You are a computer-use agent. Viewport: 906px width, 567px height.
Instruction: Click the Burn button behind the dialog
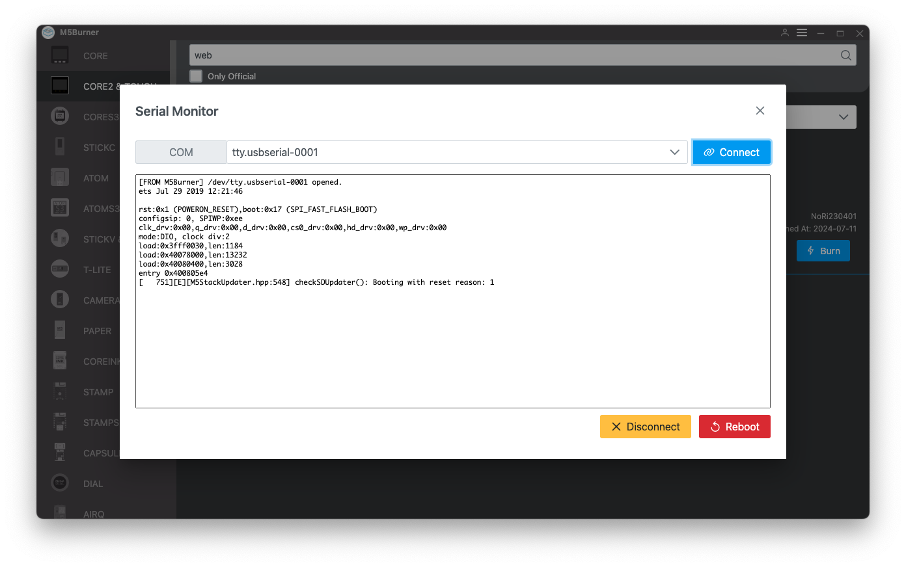pos(823,251)
